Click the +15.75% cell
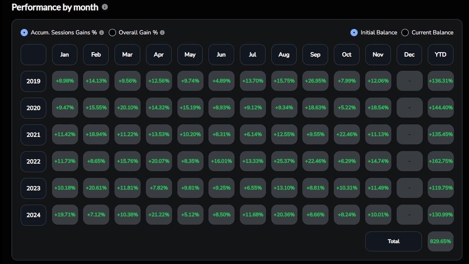 tap(284, 81)
